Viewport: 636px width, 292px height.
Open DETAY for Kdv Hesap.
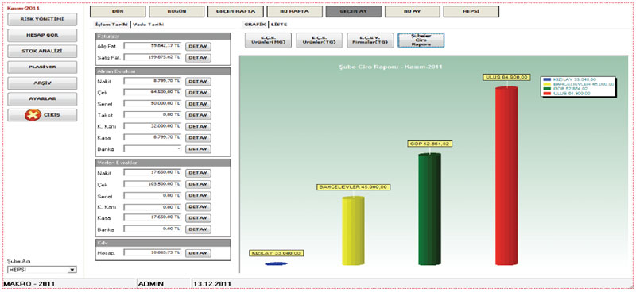[198, 253]
